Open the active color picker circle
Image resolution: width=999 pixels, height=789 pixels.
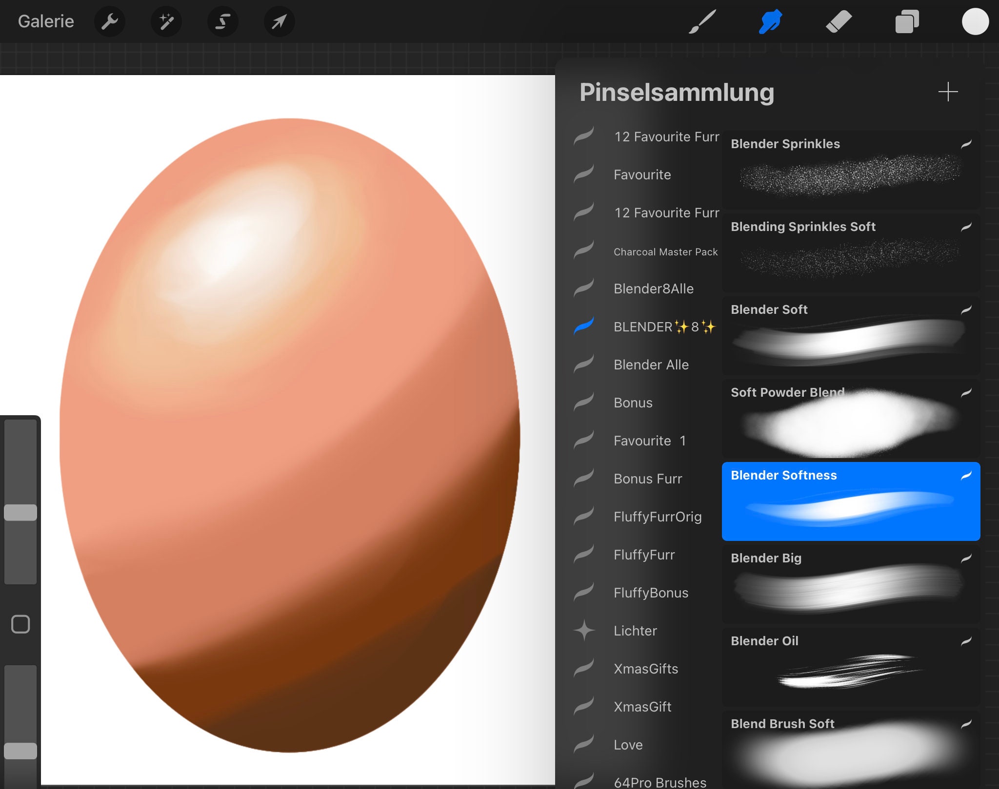click(975, 21)
